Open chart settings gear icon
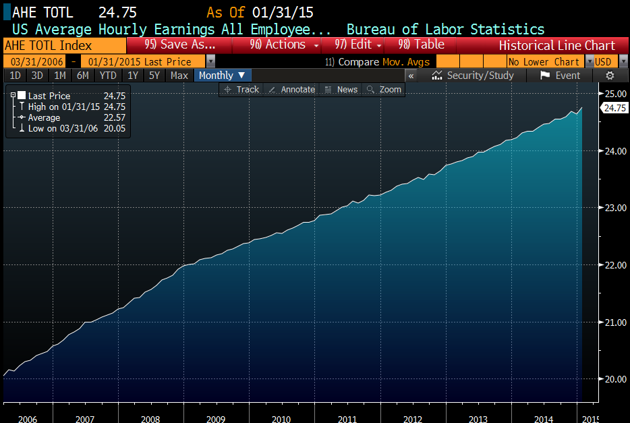The image size is (630, 423). point(610,76)
